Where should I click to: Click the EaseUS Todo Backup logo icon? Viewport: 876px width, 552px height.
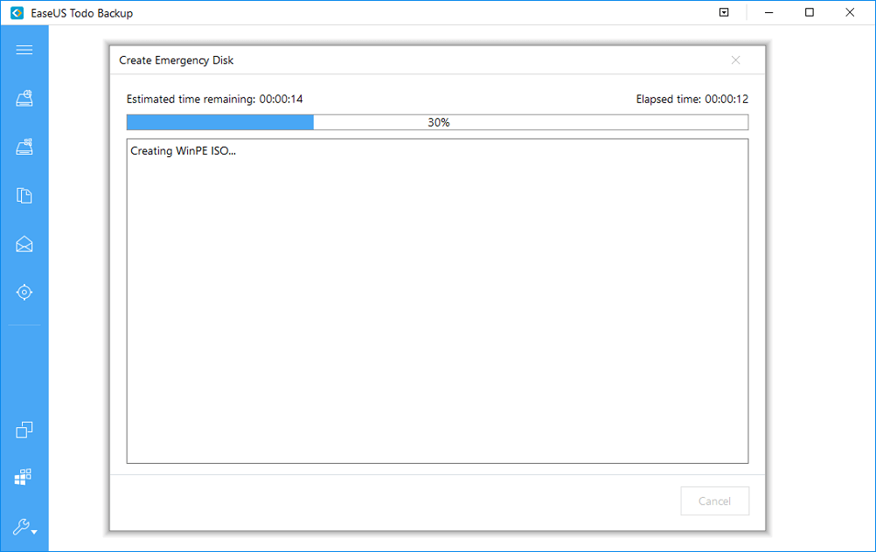[17, 13]
